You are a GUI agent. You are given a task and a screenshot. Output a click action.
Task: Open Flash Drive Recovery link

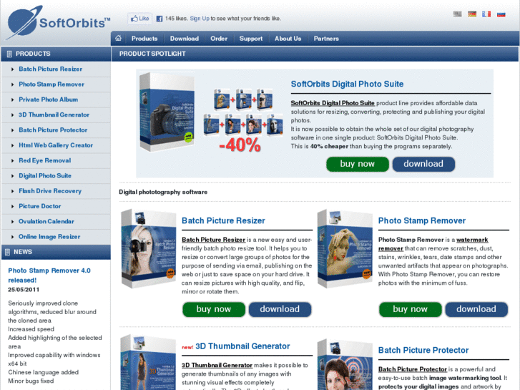50,191
